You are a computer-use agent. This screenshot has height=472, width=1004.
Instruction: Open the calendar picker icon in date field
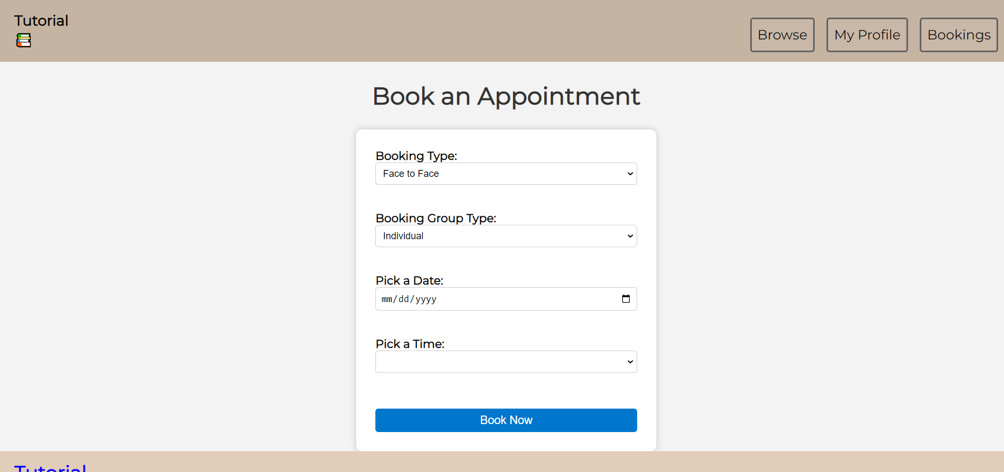626,299
